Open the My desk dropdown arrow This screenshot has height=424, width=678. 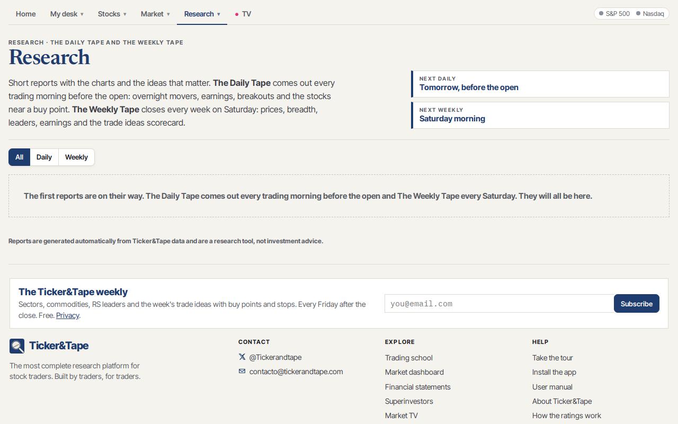coord(82,14)
